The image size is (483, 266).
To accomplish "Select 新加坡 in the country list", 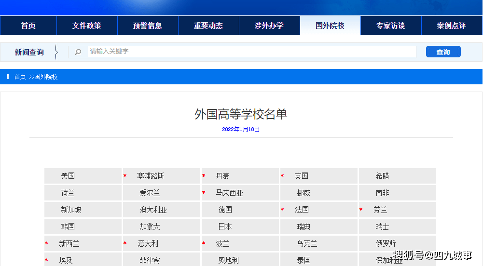I will click(71, 210).
